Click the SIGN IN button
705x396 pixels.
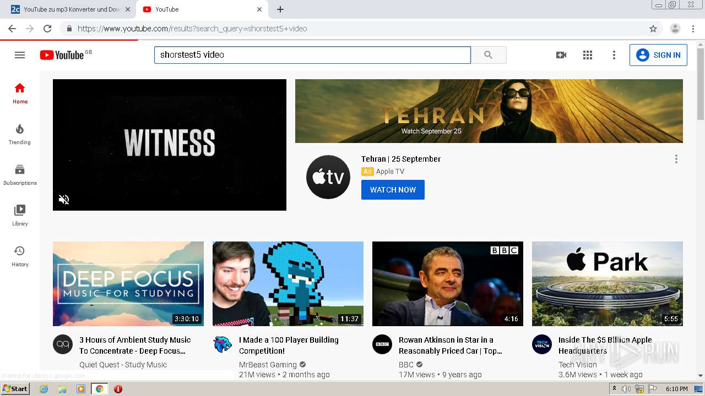coord(658,55)
